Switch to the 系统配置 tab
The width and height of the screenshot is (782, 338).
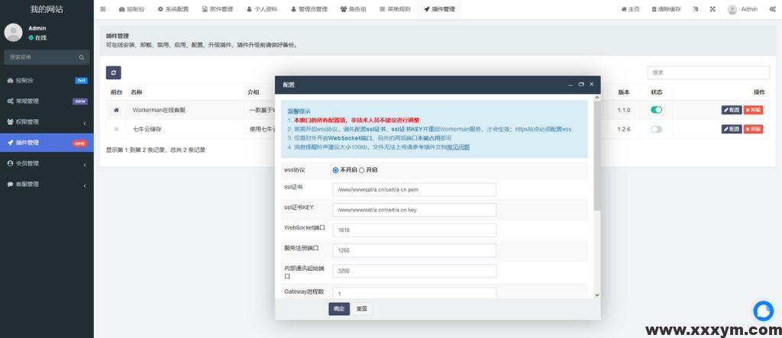[x=173, y=9]
